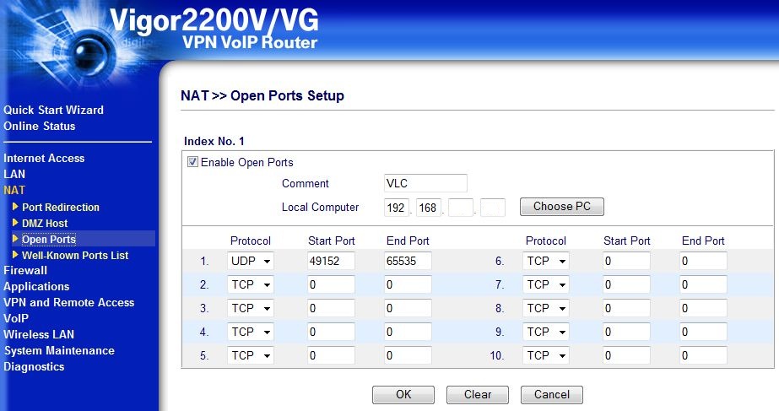Image resolution: width=779 pixels, height=411 pixels.
Task: Open row 4 protocol dropdown
Action: click(251, 332)
